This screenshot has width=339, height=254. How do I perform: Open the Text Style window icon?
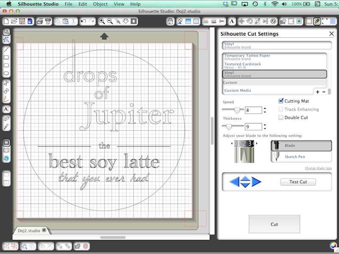pyautogui.click(x=232, y=21)
